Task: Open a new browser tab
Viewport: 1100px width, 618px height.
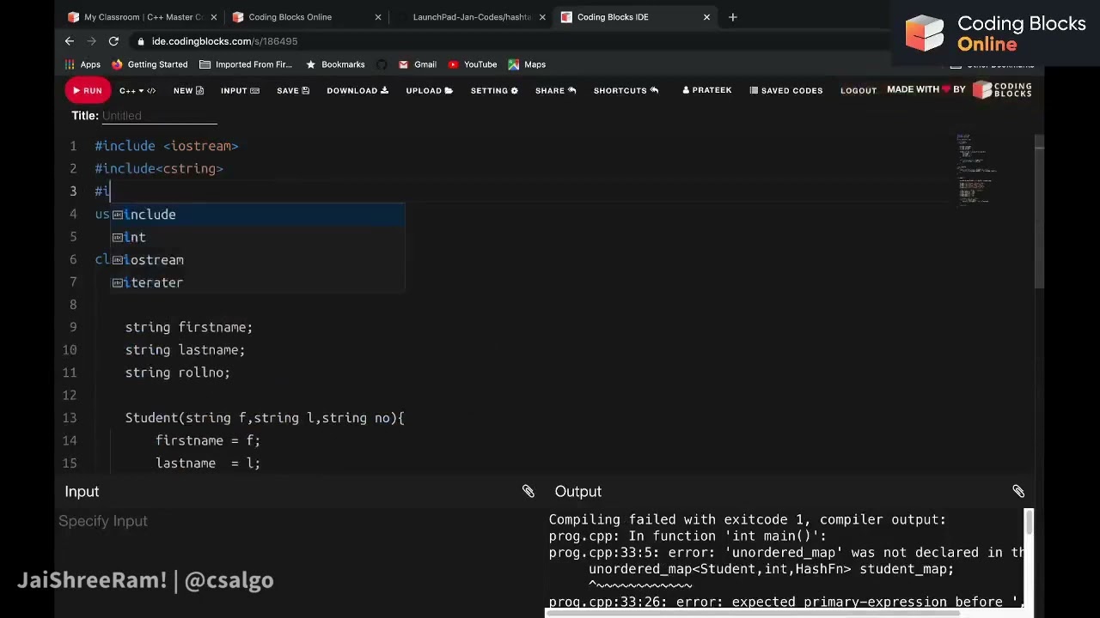Action: 732,17
